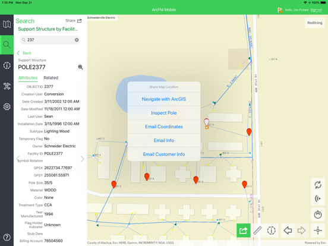Go to previous map extent arrow
The height and width of the screenshot is (246, 328).
point(288,231)
